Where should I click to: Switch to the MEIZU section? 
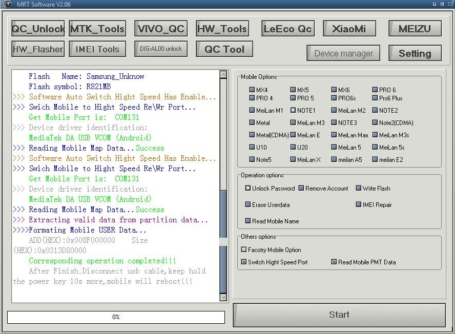(415, 29)
